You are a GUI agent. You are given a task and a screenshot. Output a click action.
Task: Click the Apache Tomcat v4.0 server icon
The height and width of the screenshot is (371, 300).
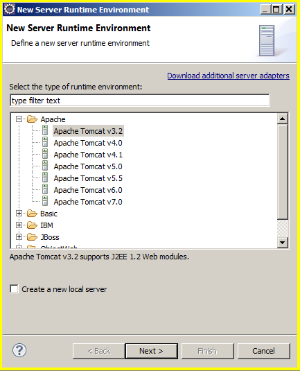[44, 142]
